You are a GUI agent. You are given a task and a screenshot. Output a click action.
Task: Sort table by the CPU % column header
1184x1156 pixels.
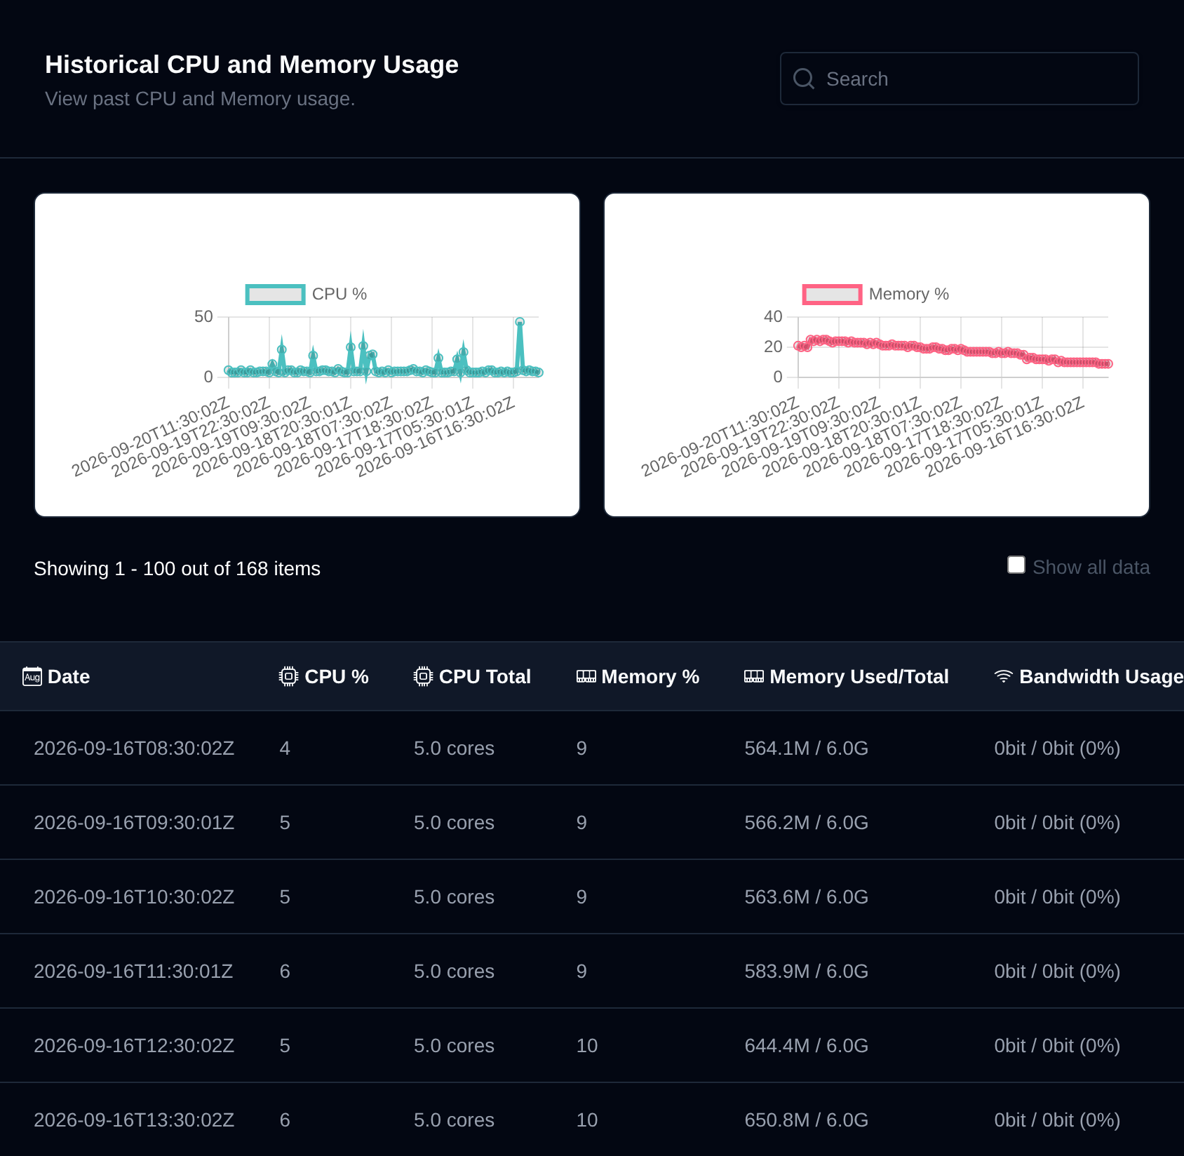click(x=337, y=676)
